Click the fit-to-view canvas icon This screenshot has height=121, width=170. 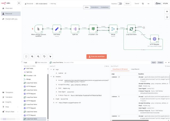26,56
